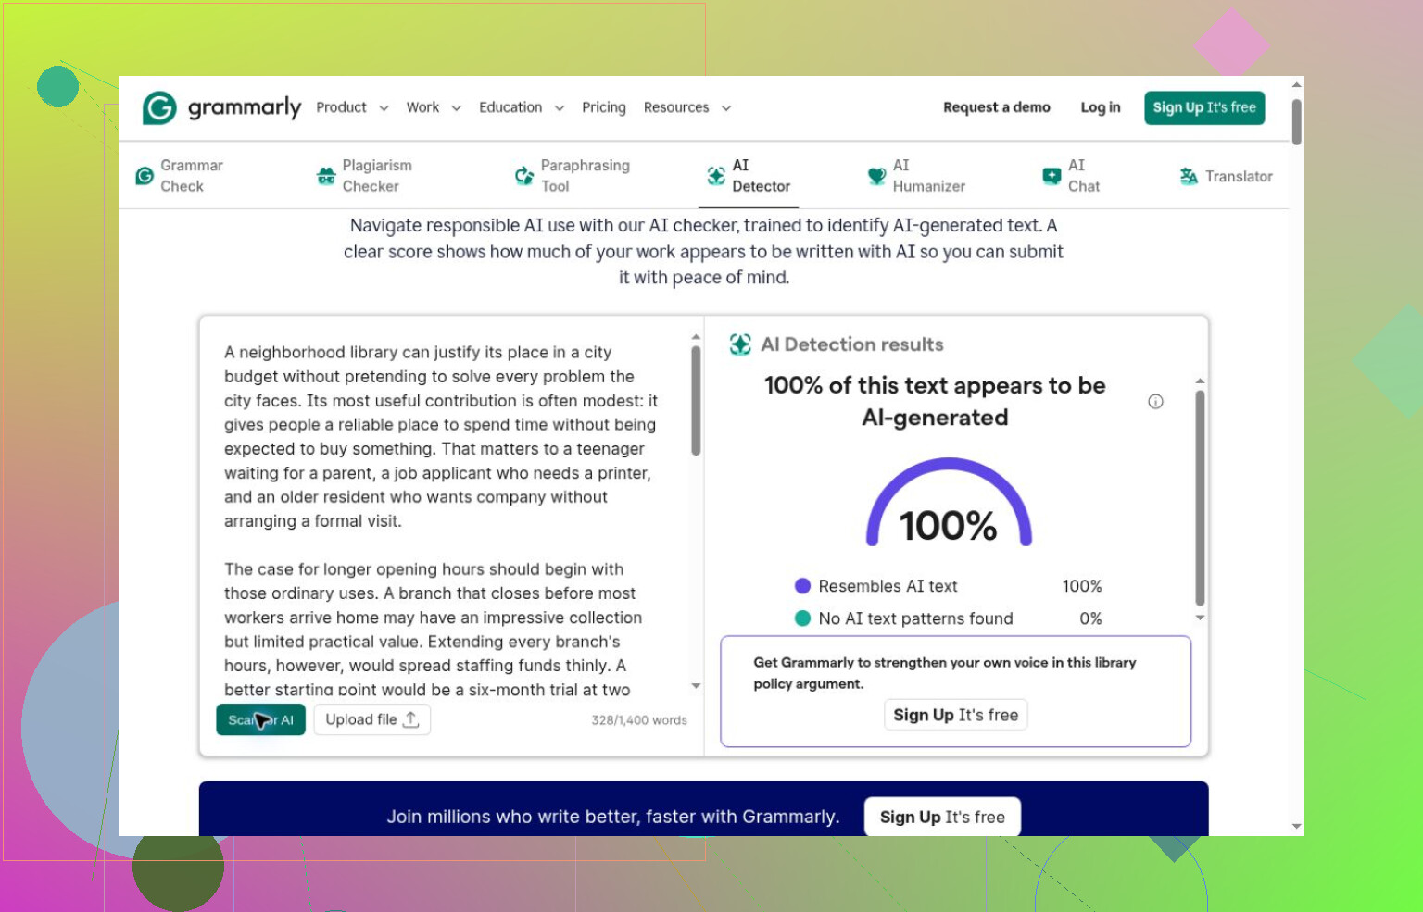
Task: Click the 'AI Detection results' heading
Action: (x=852, y=344)
